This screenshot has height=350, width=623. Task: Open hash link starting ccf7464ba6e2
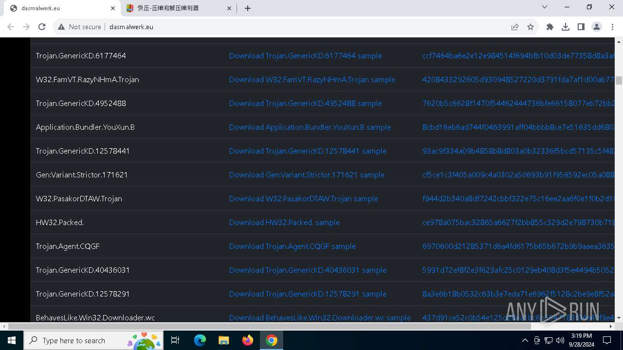coord(518,55)
